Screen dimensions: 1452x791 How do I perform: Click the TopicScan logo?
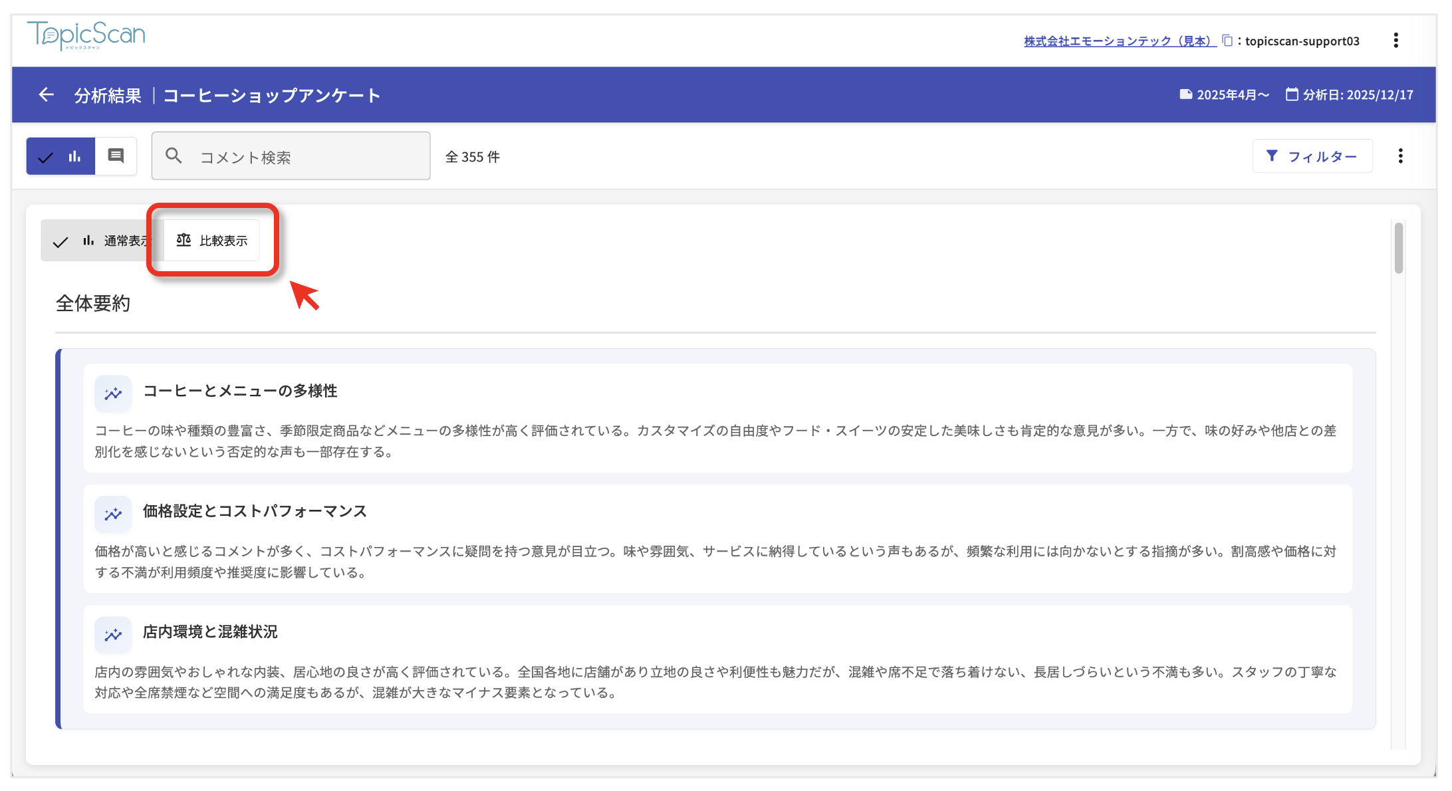click(86, 35)
